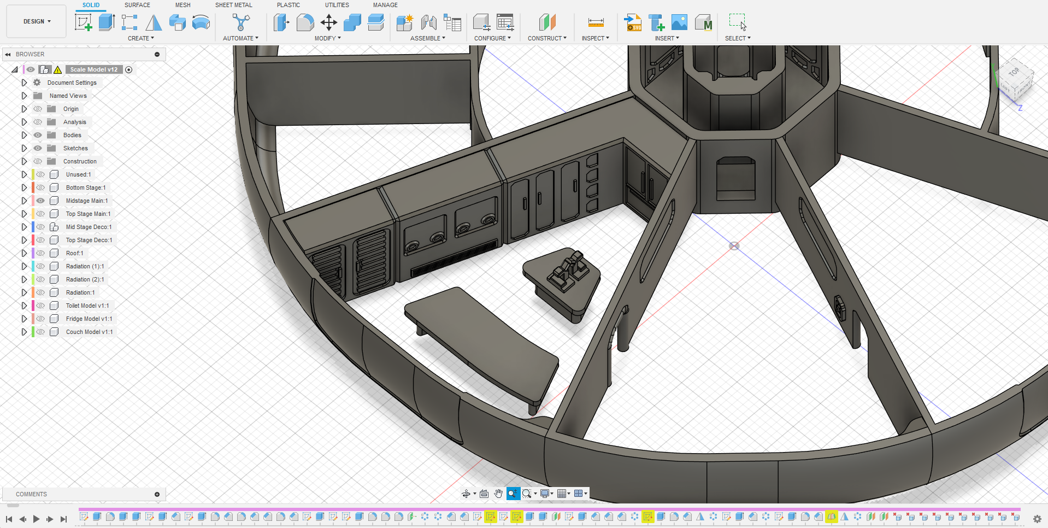Open the CONFIGURE menu label
The width and height of the screenshot is (1048, 528).
tap(493, 38)
